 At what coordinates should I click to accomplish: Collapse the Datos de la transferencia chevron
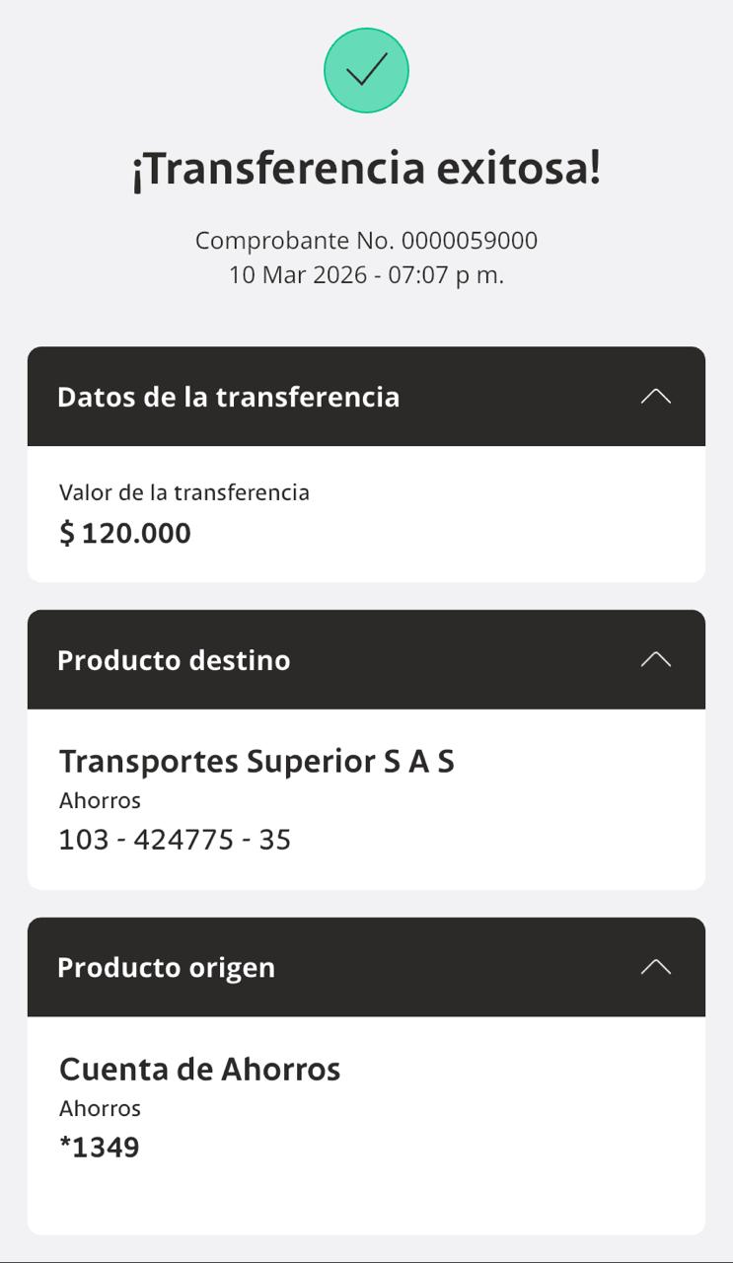655,397
